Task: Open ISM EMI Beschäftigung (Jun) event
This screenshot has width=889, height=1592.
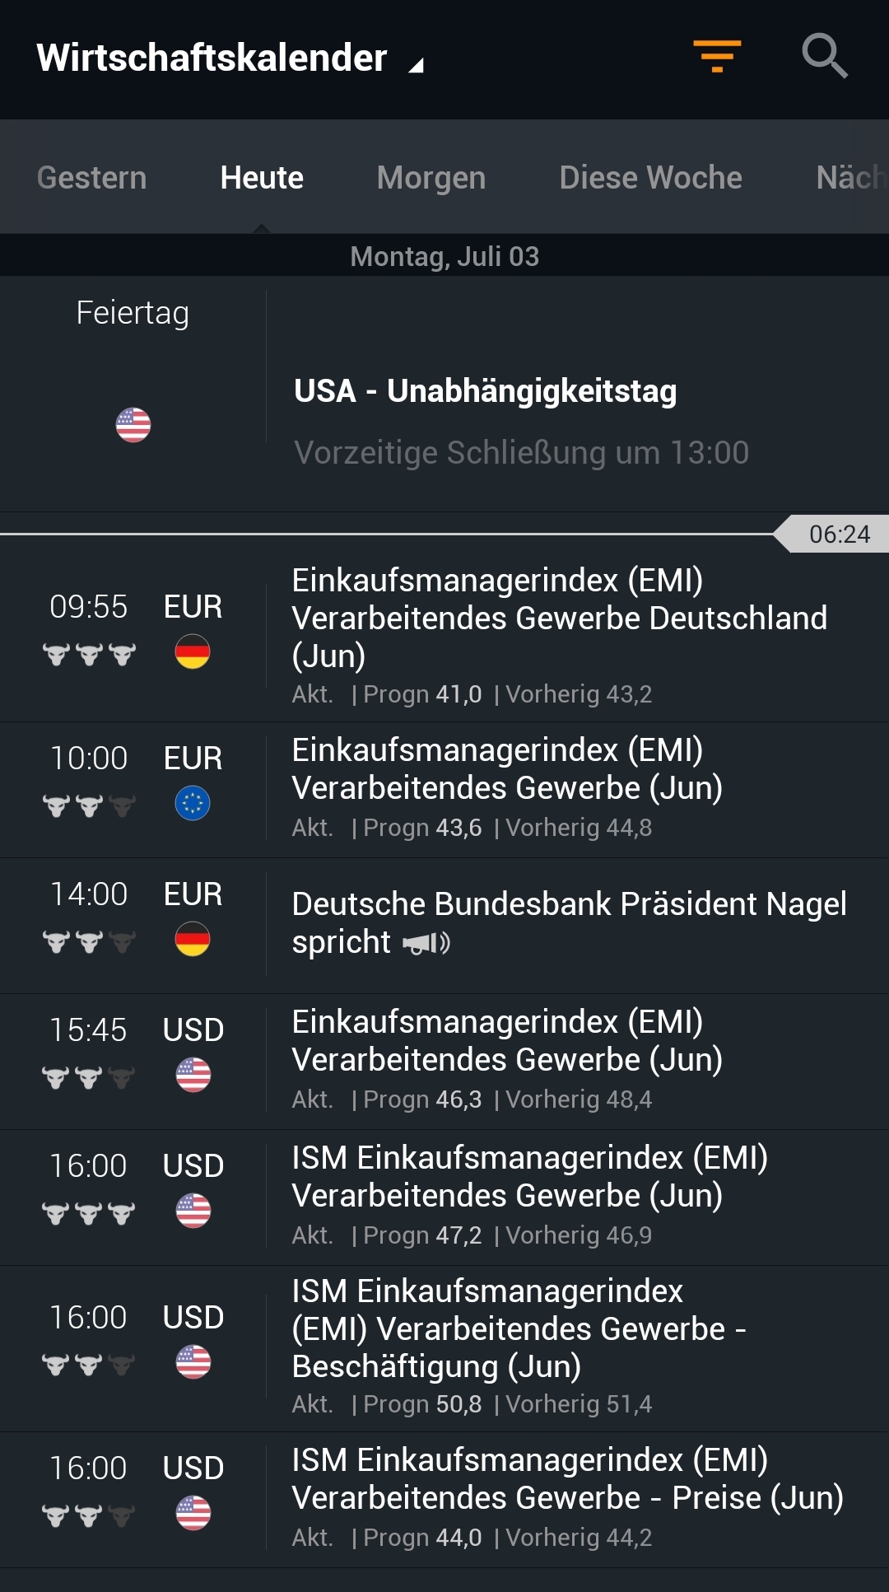Action: pyautogui.click(x=519, y=1328)
